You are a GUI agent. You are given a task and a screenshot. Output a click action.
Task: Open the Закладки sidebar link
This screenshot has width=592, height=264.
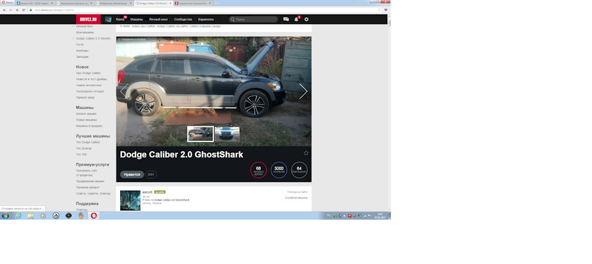pyautogui.click(x=82, y=57)
